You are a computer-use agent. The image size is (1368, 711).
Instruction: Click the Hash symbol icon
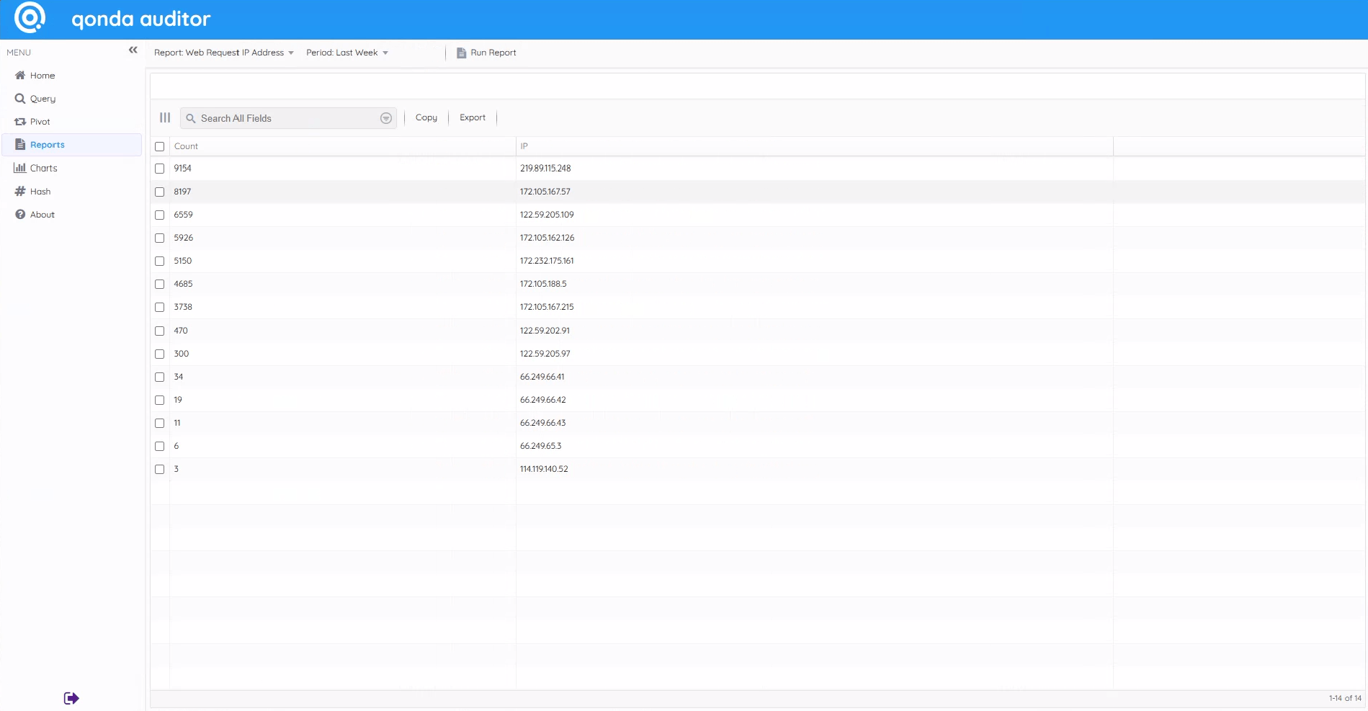[x=20, y=192]
